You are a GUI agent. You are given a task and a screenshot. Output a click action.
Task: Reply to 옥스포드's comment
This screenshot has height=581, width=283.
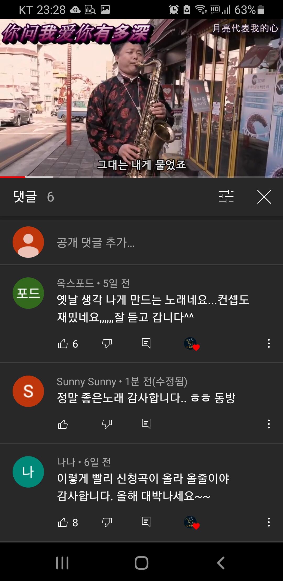point(146,343)
